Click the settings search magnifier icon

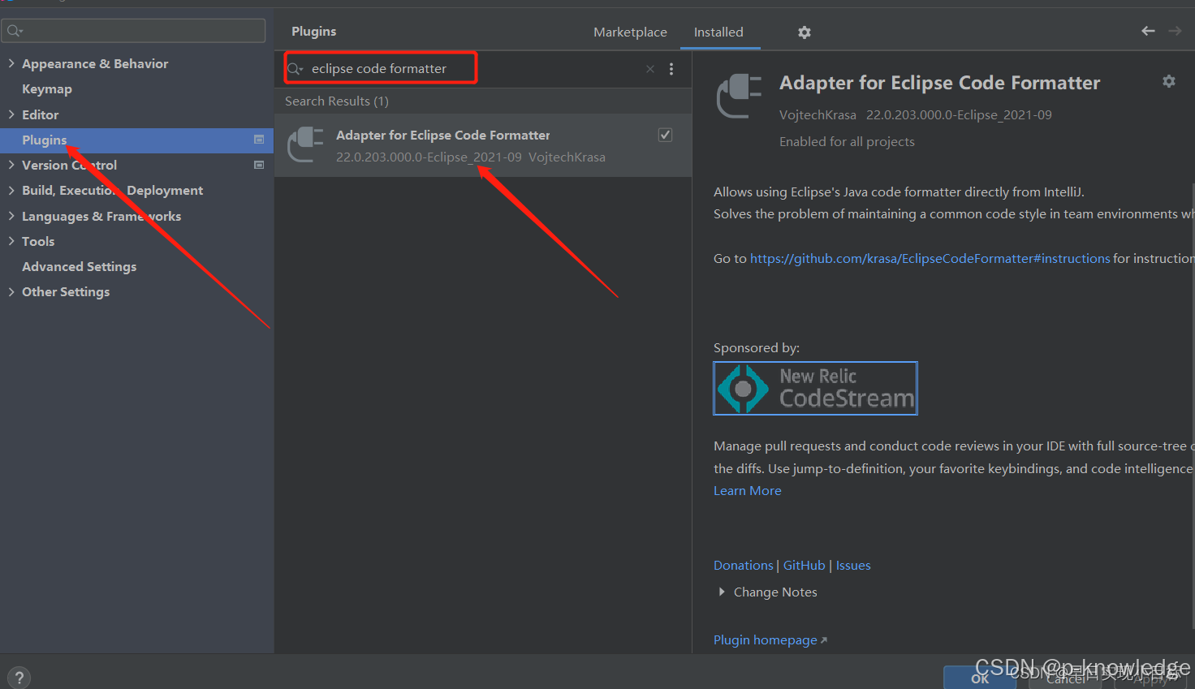pyautogui.click(x=14, y=31)
